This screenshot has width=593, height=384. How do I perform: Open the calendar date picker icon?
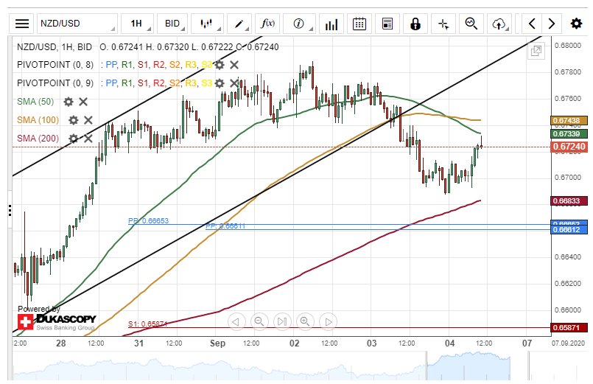pyautogui.click(x=359, y=24)
